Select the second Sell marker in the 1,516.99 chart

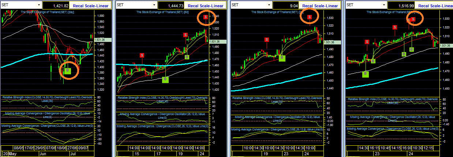[x=395, y=27]
